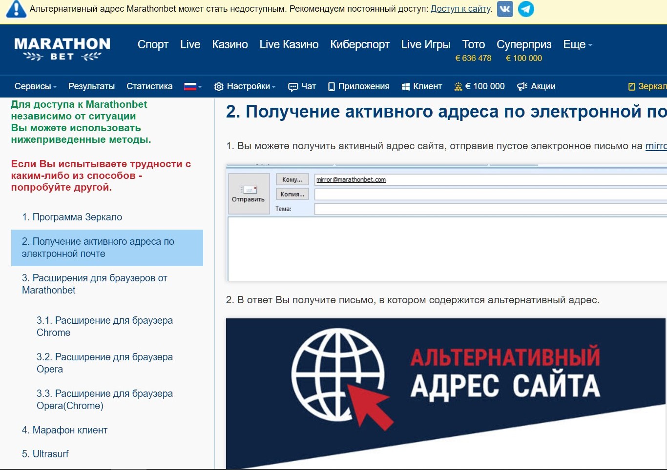667x470 pixels.
Task: Open 3.1. Расширение для браузера Chrome
Action: (x=104, y=326)
